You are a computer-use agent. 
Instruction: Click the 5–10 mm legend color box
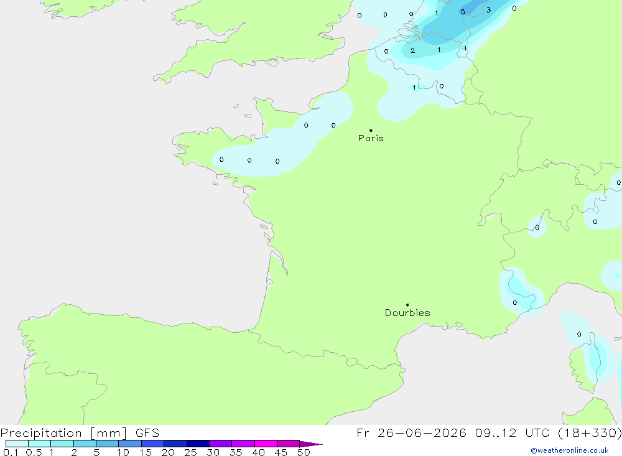pos(107,444)
